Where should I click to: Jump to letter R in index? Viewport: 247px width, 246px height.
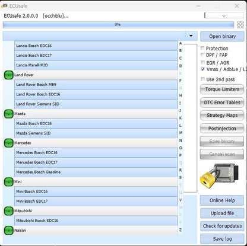180,170
